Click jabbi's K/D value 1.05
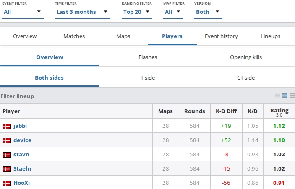This screenshot has width=295, height=189. [253, 126]
